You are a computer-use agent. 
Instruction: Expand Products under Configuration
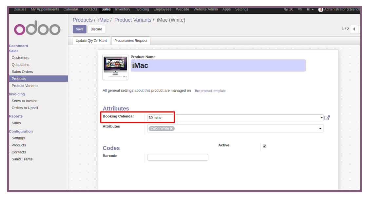(19, 145)
